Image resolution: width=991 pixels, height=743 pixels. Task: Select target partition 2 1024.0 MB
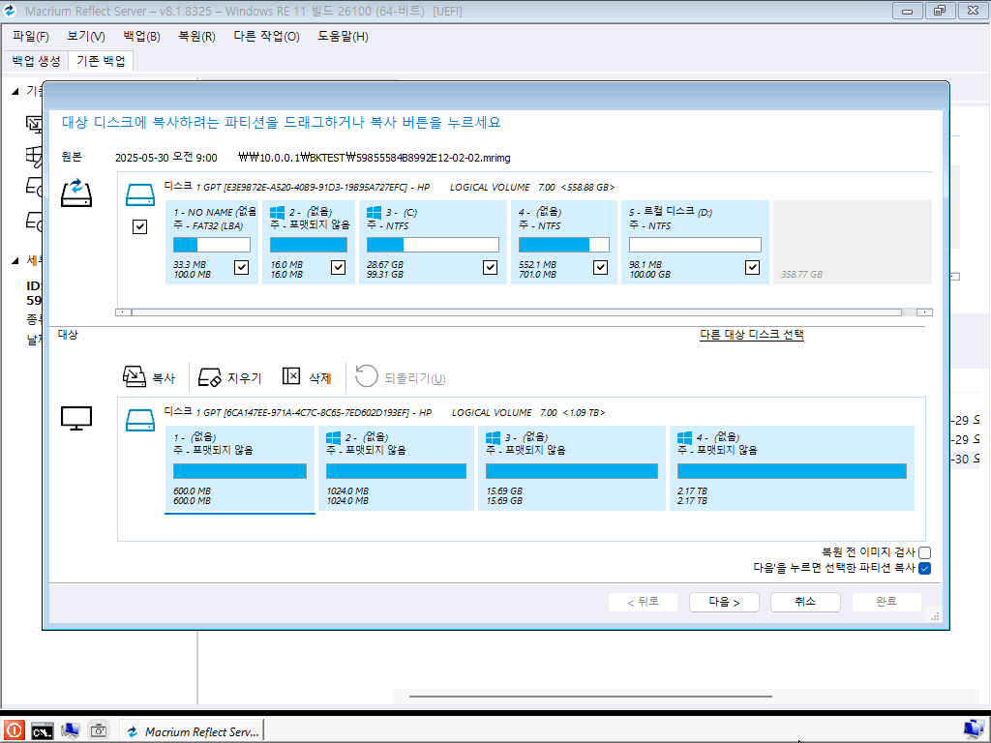point(396,468)
